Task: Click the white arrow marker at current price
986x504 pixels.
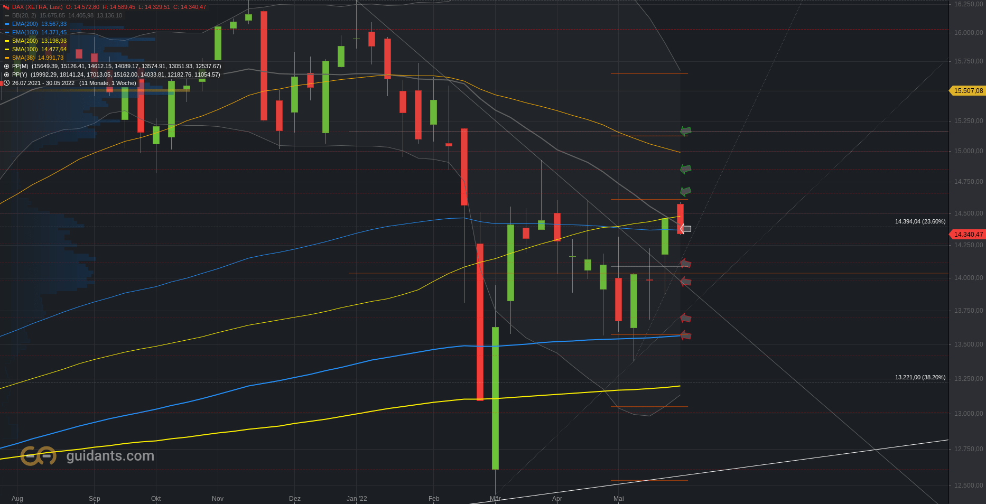Action: (x=685, y=229)
